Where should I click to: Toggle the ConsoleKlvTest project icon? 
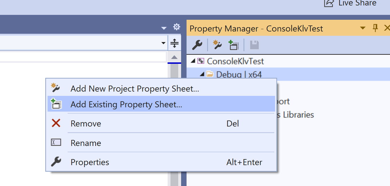pyautogui.click(x=201, y=61)
